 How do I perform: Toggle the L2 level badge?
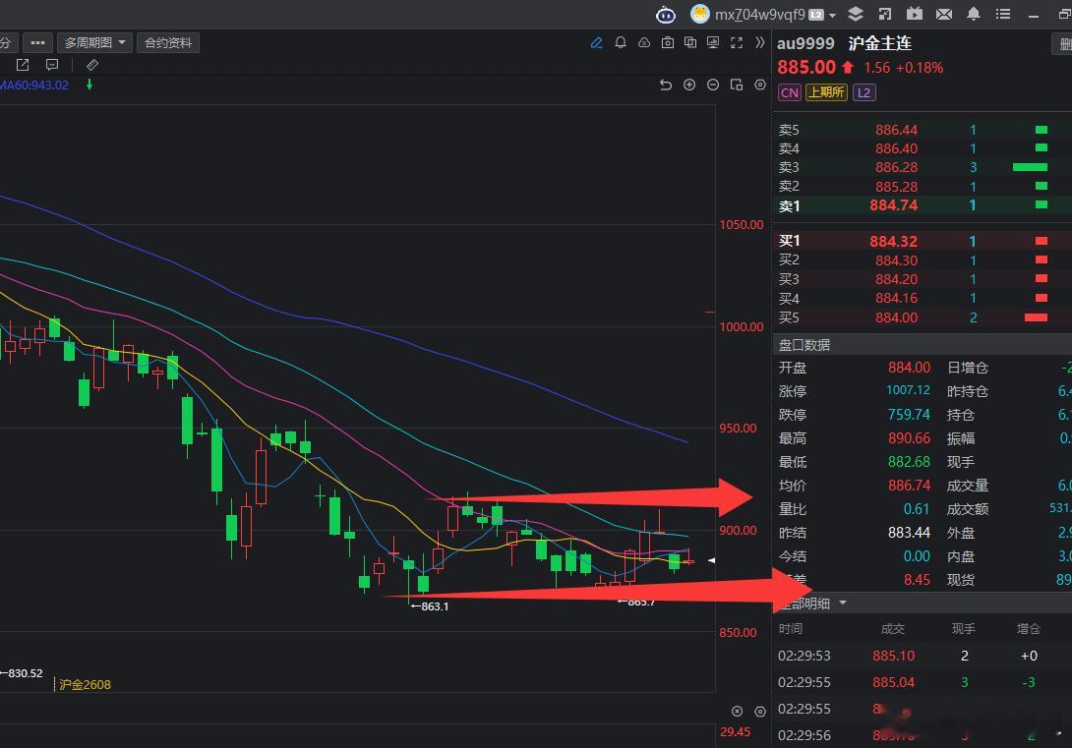click(x=864, y=93)
